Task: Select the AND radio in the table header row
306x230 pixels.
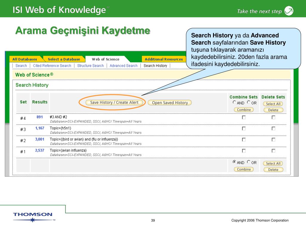Action: click(234, 102)
